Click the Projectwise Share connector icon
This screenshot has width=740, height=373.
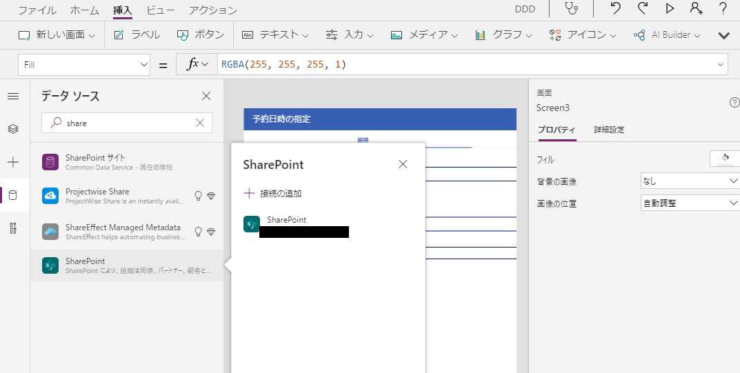coord(50,196)
